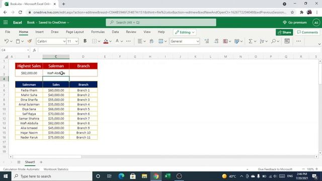Image resolution: width=322 pixels, height=181 pixels.
Task: Select column C header
Action: pos(56,56)
